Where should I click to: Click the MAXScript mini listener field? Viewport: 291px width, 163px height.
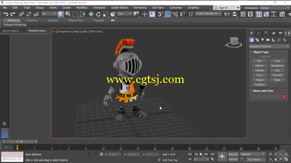(x=12, y=159)
